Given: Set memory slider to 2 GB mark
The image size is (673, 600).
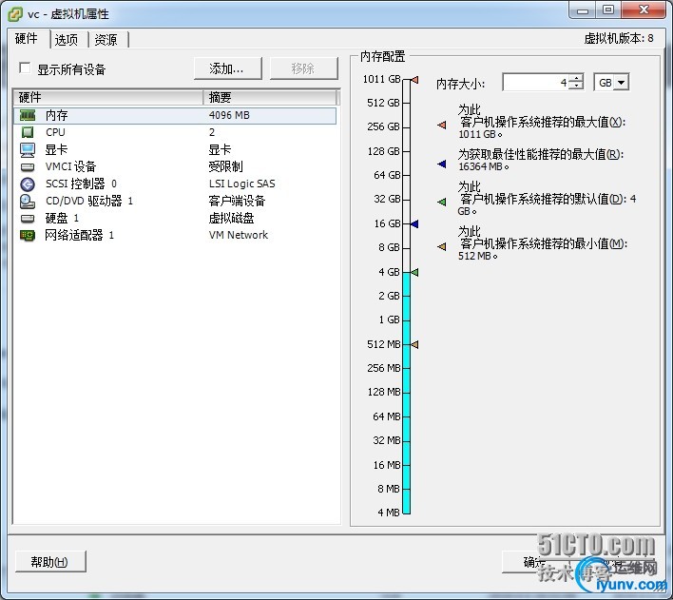Looking at the screenshot, I should pyautogui.click(x=406, y=297).
